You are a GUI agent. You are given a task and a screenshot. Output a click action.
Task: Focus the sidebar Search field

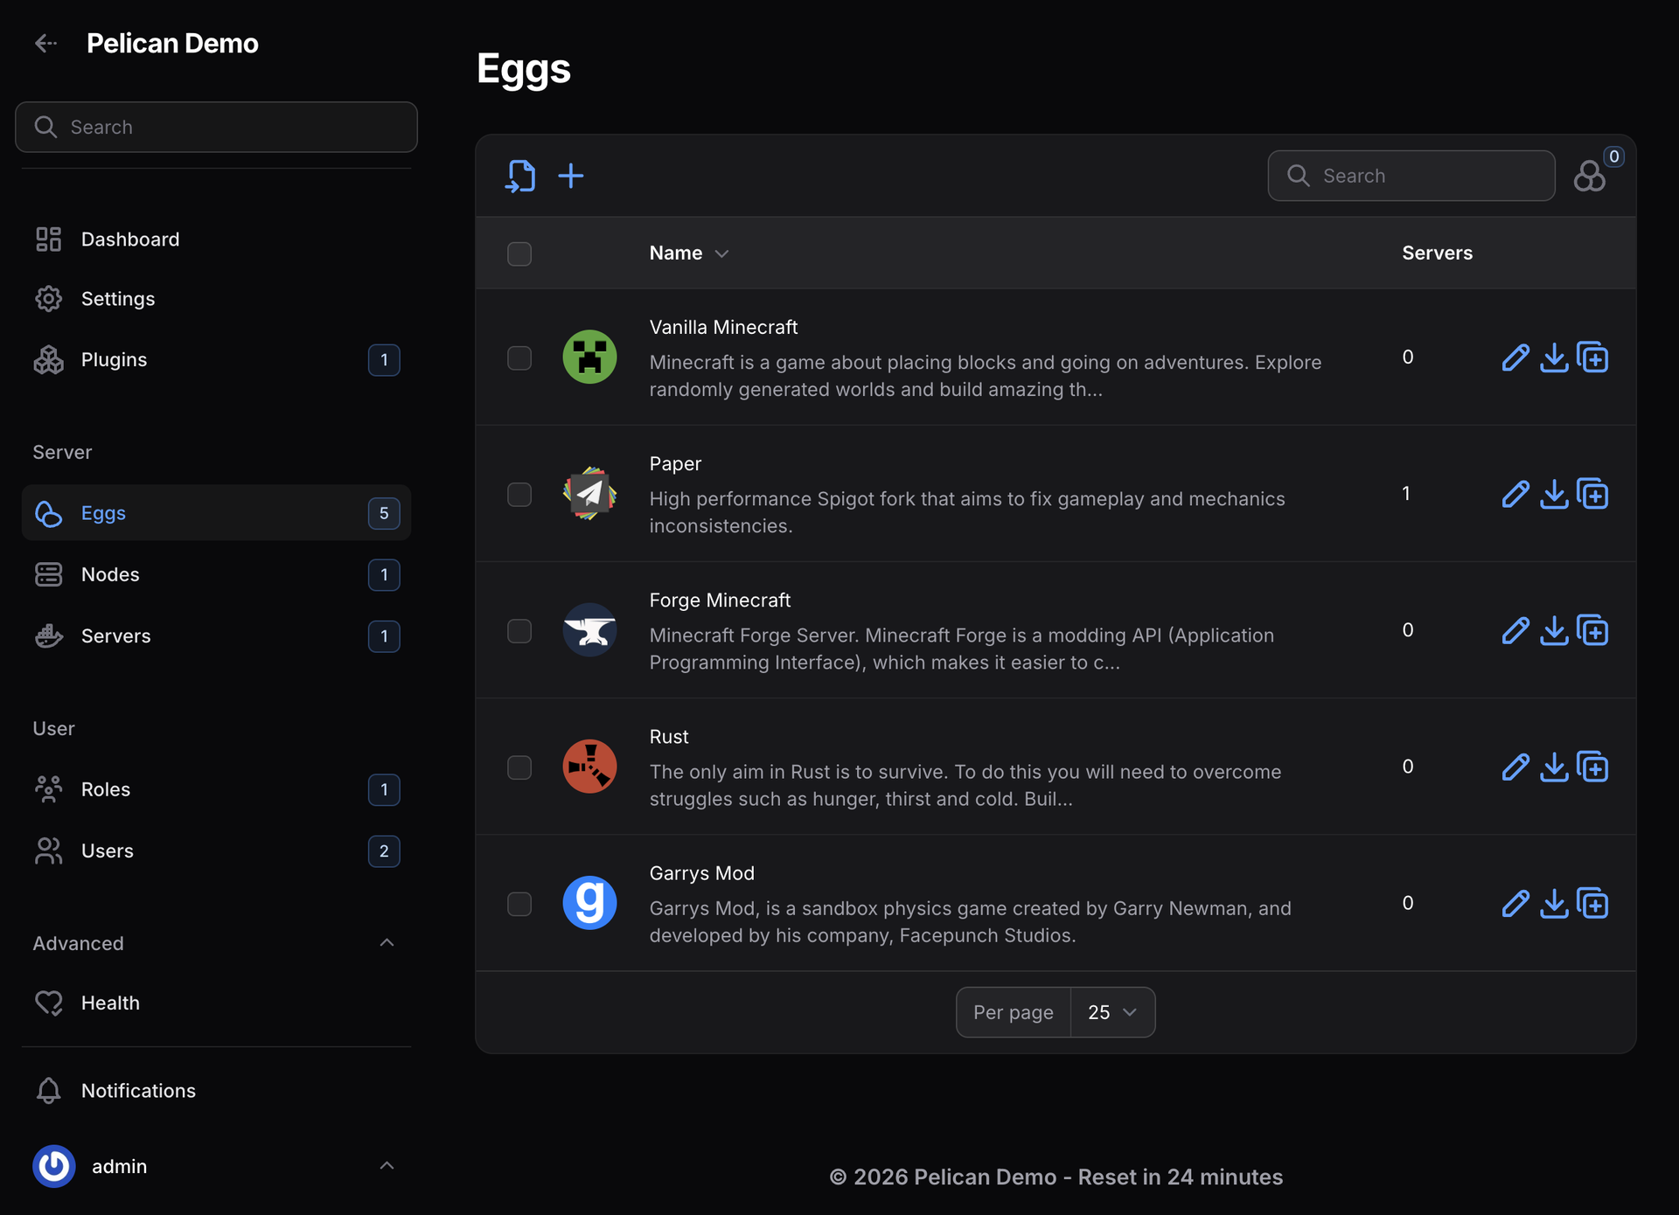216,127
